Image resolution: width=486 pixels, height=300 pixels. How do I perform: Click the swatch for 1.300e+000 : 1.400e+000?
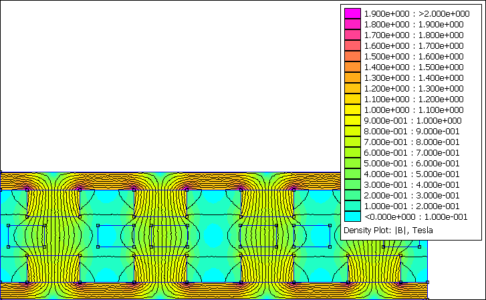(352, 78)
